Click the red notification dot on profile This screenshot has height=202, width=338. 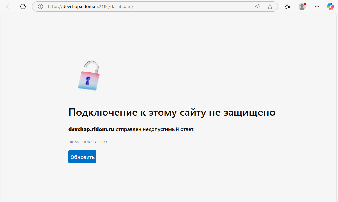click(305, 4)
